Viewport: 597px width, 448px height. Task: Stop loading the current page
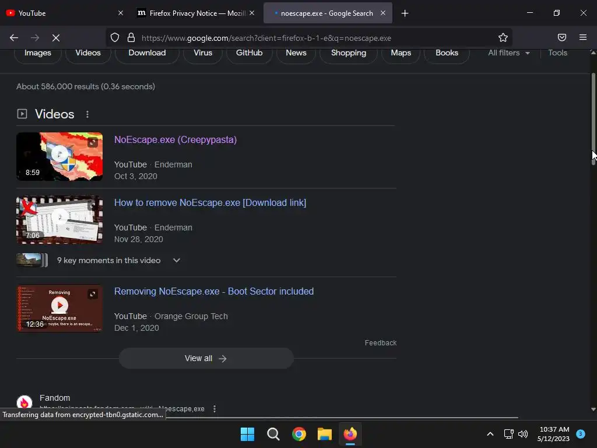(56, 38)
